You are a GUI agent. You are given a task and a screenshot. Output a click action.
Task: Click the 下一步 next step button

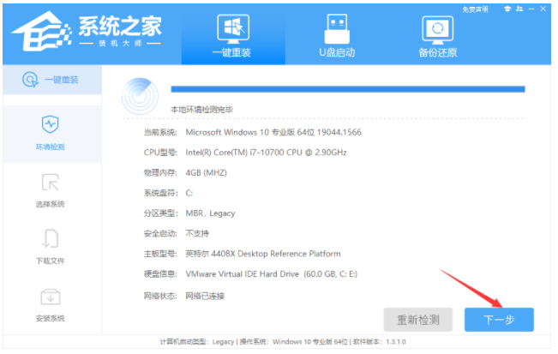pos(499,320)
